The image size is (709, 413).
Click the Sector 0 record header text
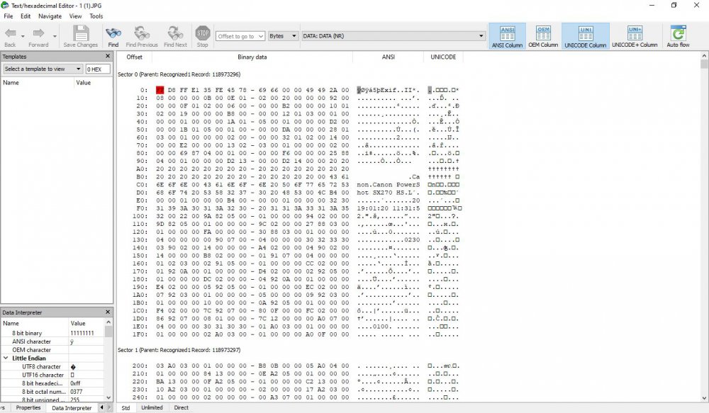click(x=179, y=74)
